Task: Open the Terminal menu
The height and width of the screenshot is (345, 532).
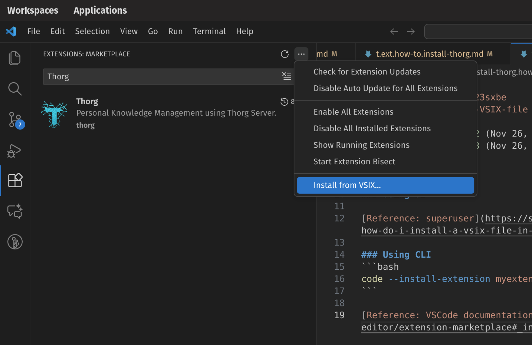Action: pyautogui.click(x=209, y=31)
